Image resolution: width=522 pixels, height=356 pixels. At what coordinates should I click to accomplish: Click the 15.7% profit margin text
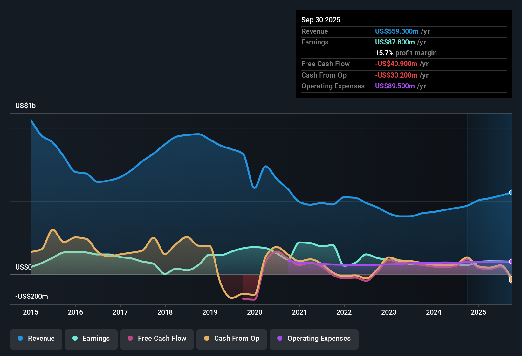click(x=406, y=53)
